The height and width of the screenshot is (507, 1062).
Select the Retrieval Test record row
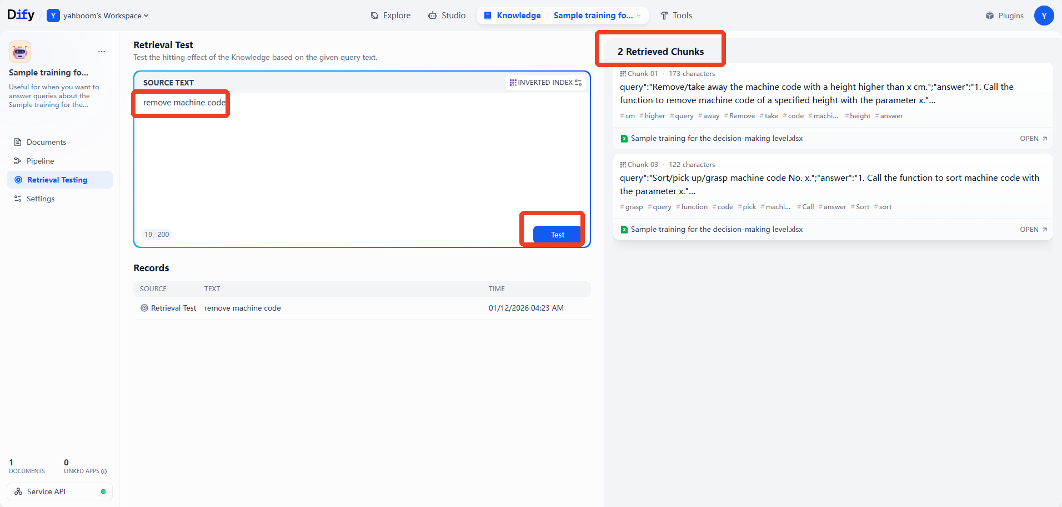[362, 308]
